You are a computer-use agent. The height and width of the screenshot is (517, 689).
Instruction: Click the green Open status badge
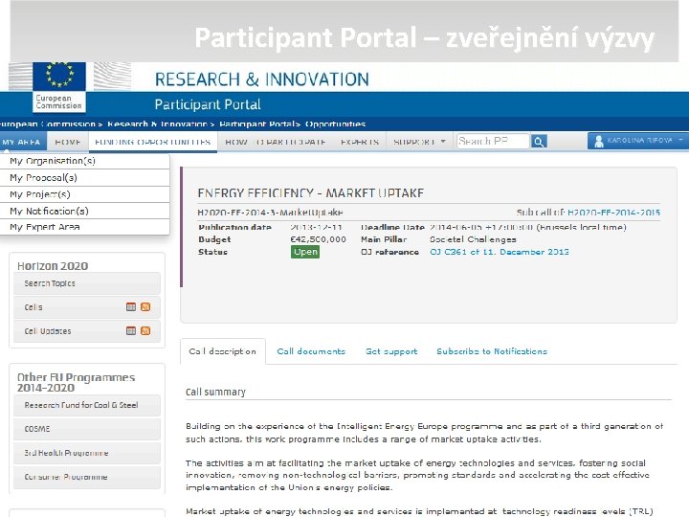click(x=305, y=252)
